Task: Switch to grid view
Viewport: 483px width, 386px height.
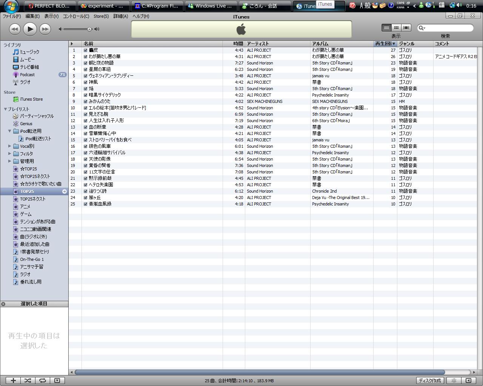Action: tap(396, 28)
